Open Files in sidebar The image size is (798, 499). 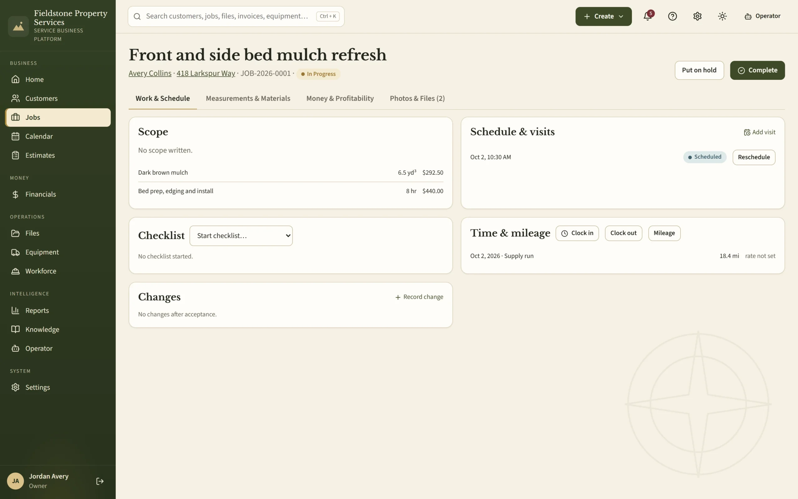point(58,233)
